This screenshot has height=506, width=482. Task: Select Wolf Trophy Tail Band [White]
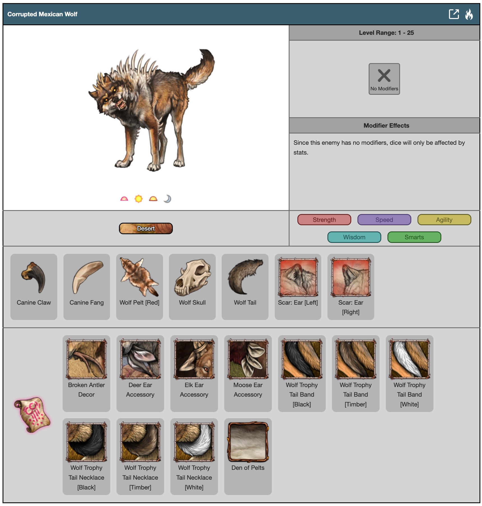click(410, 373)
